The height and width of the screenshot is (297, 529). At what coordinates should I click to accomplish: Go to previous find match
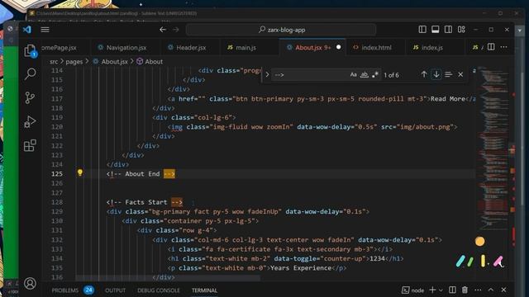tap(424, 74)
